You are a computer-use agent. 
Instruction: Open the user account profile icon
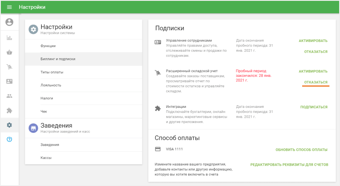pos(9,22)
